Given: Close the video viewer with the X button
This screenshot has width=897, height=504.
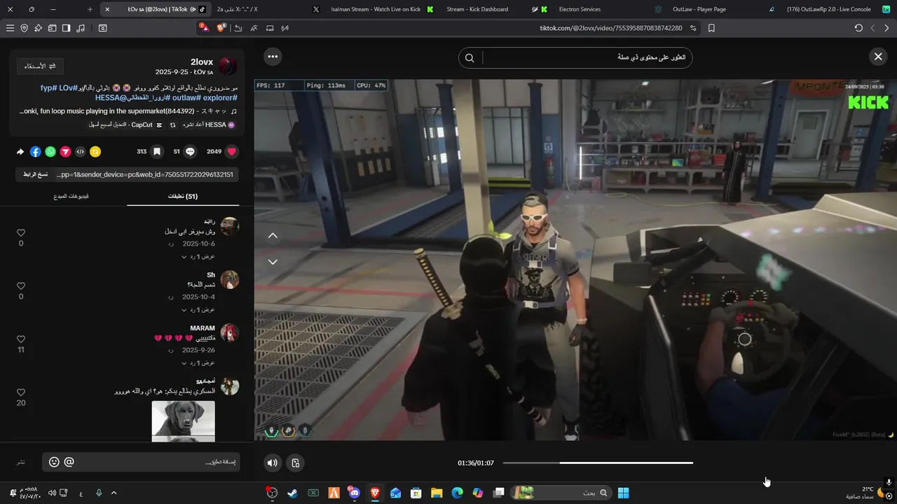Looking at the screenshot, I should click(x=878, y=57).
